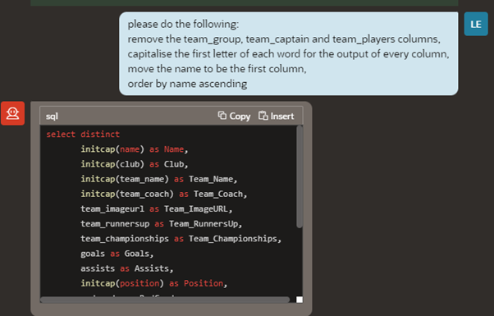
Task: Click the code block horizontal scrollbar
Action: [x=165, y=300]
